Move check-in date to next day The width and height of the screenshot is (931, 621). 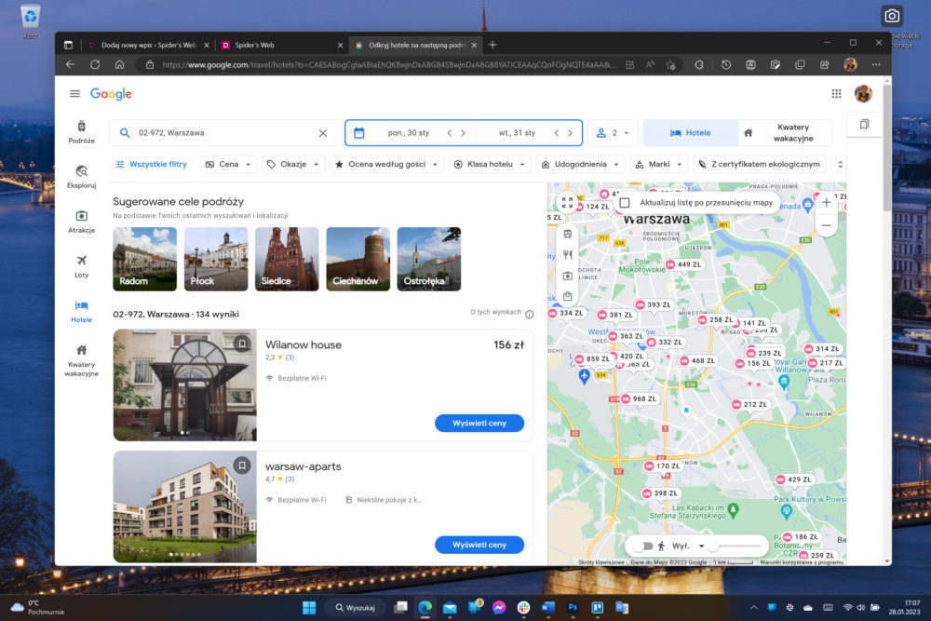click(x=463, y=133)
